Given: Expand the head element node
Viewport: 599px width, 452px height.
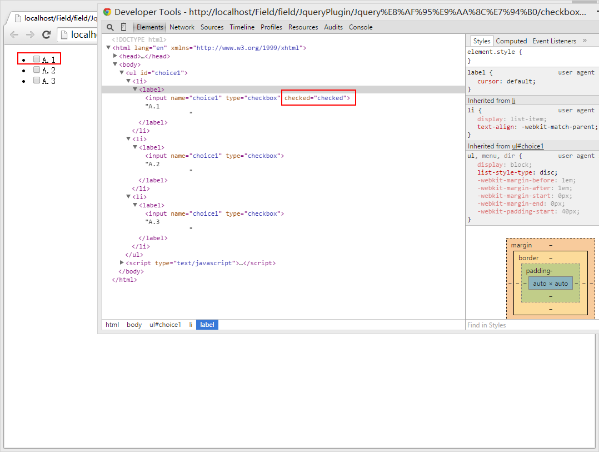Looking at the screenshot, I should [115, 56].
